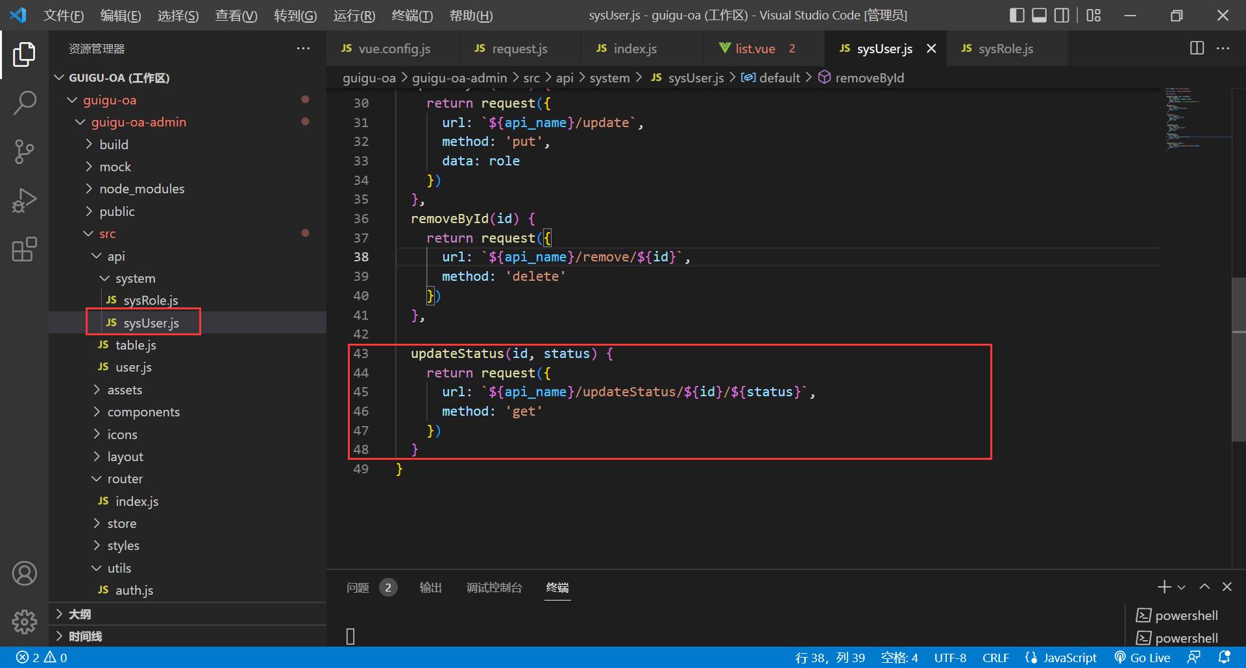Open the Extensions view
Image resolution: width=1246 pixels, height=668 pixels.
coord(24,249)
